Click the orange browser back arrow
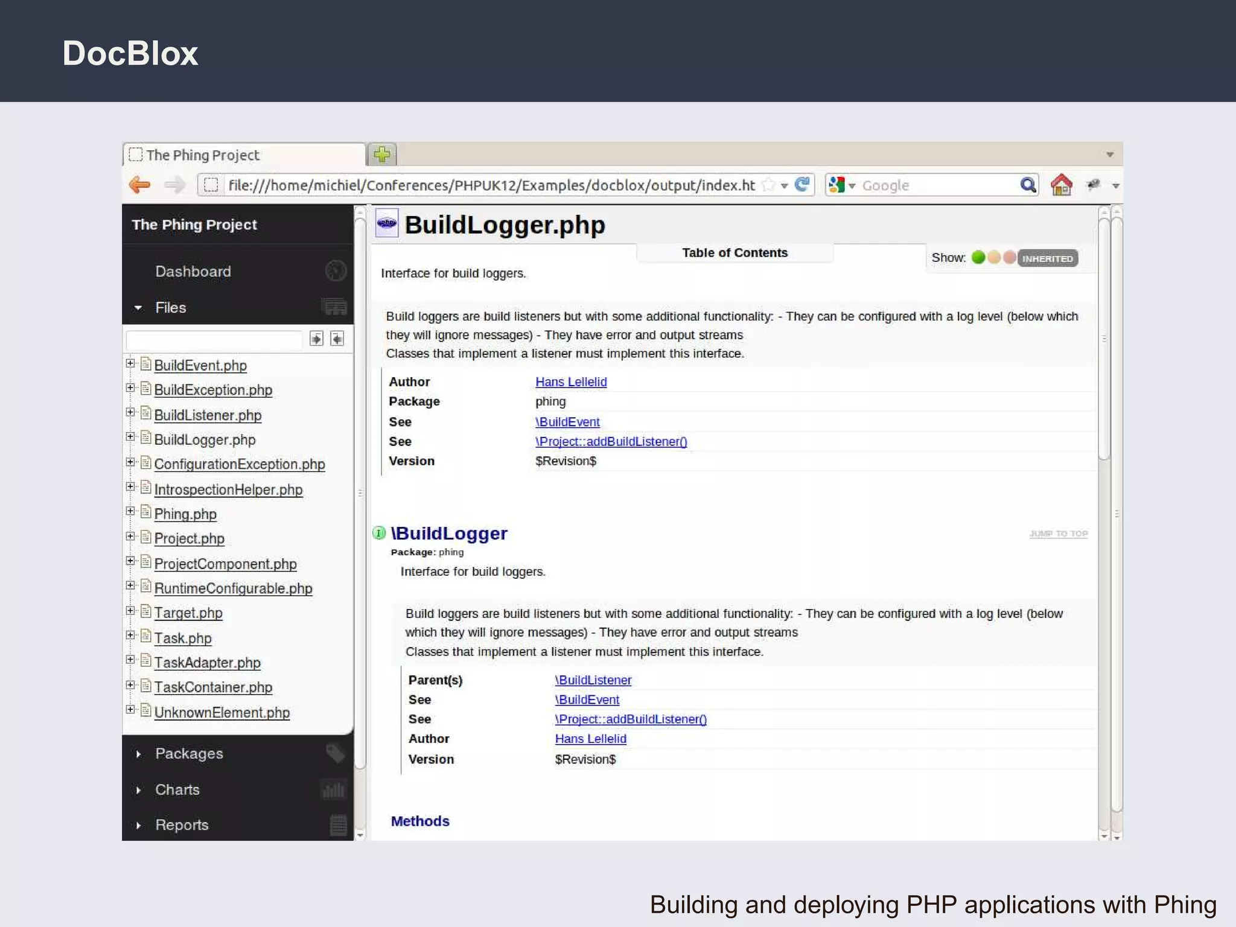This screenshot has width=1236, height=927. pos(140,185)
